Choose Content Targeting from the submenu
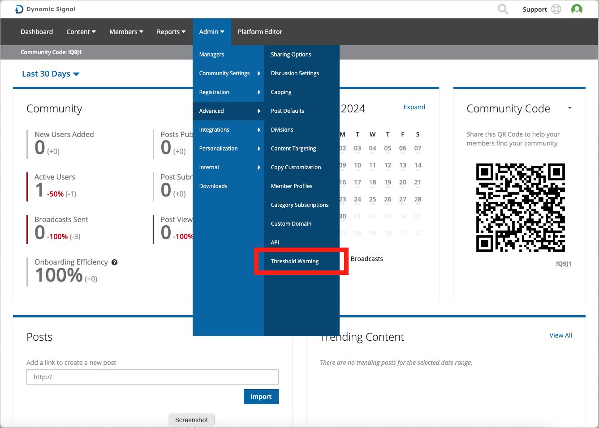 coord(293,149)
